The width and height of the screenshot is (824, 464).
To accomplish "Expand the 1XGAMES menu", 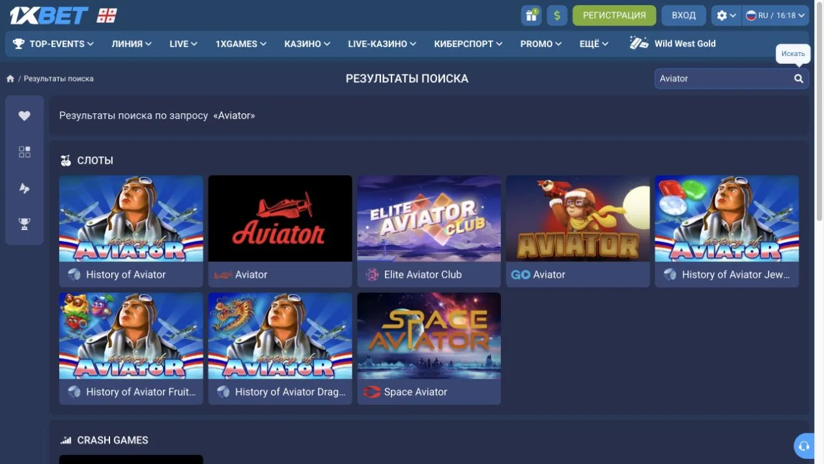I will [x=241, y=44].
